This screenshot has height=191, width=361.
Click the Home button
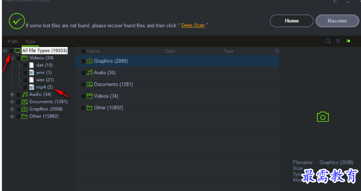(291, 21)
